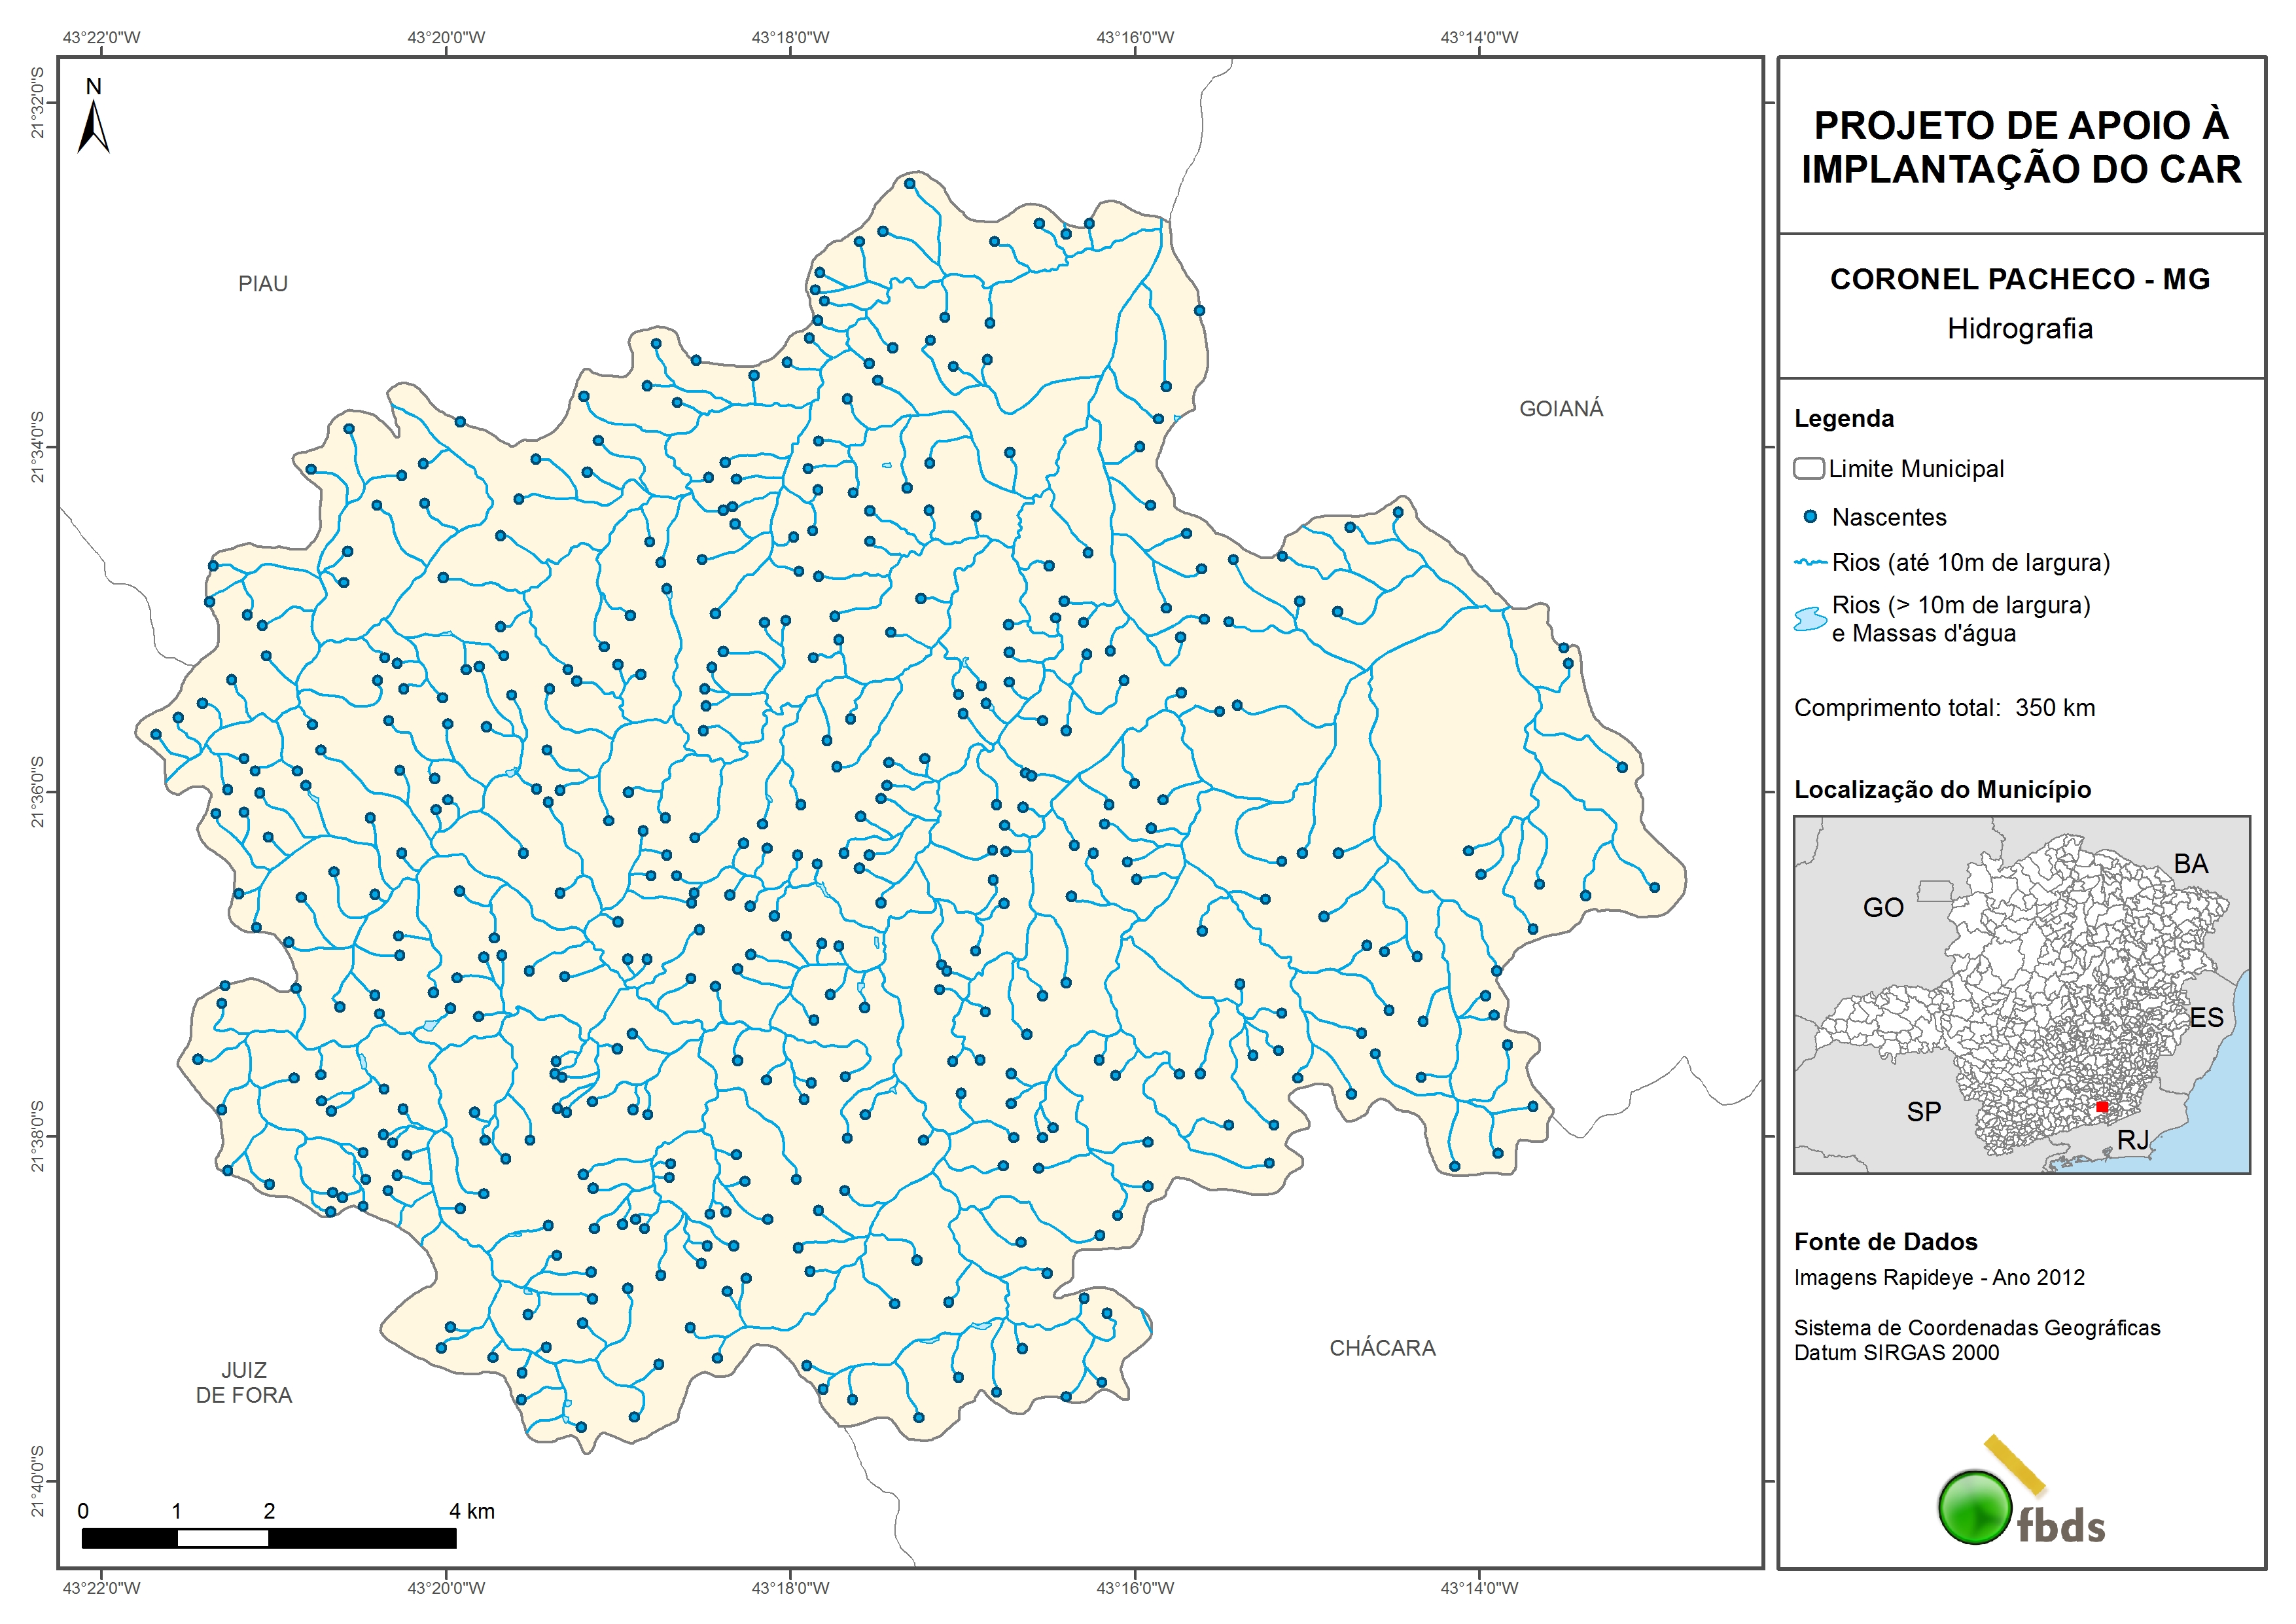Click the PIAU neighbor municipality label
The image size is (2296, 1624).
263,284
